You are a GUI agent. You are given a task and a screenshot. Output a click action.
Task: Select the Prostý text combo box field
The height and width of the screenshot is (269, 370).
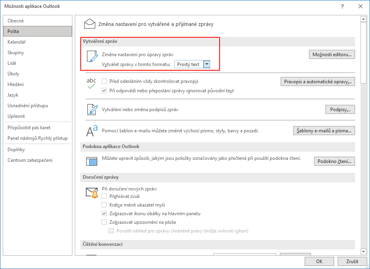[x=189, y=64]
